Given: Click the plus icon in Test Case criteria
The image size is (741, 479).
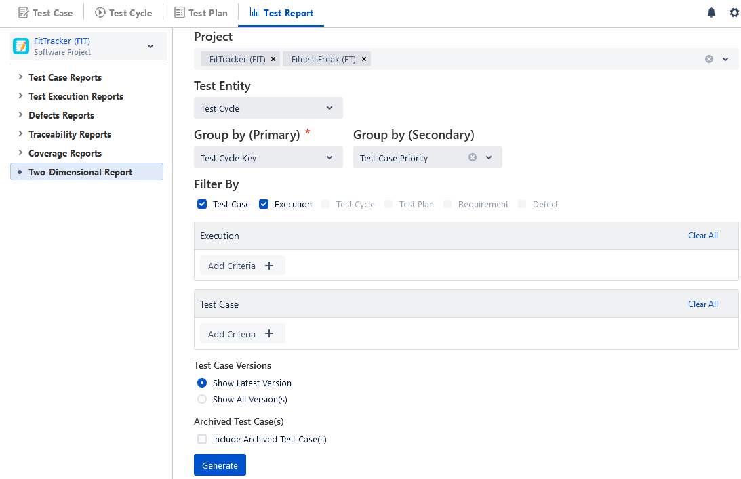Looking at the screenshot, I should [x=269, y=333].
